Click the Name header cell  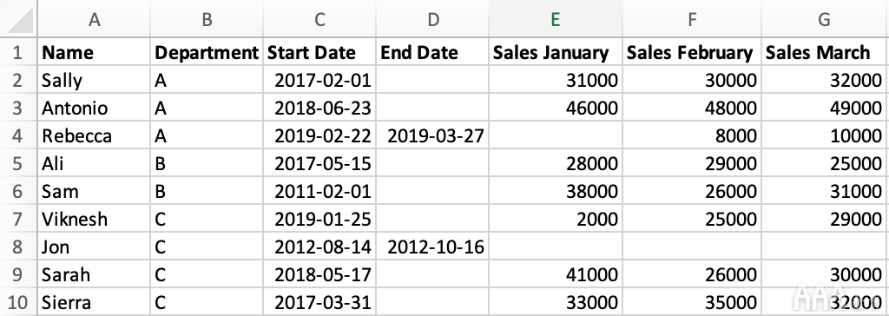click(94, 52)
